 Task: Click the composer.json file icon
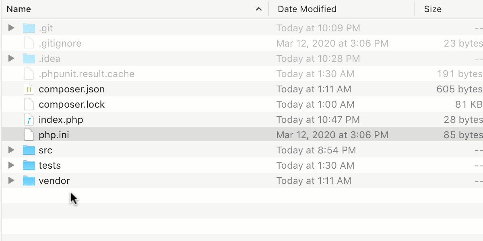point(29,89)
